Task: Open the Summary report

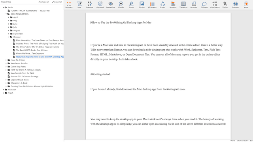Action: coord(69,5)
